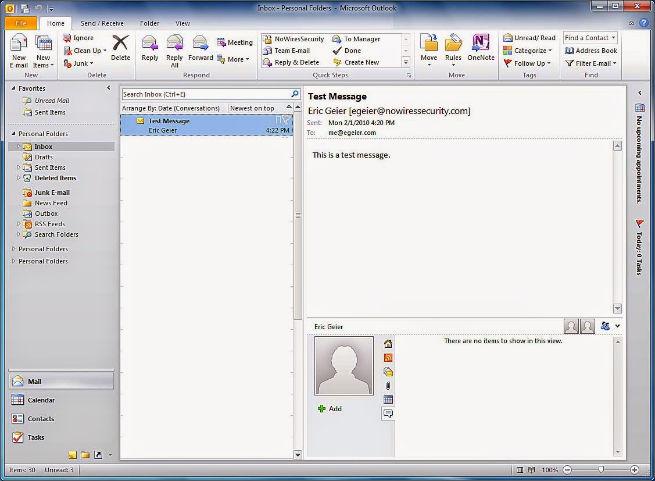Open the File tab
655x481 pixels.
coord(21,23)
